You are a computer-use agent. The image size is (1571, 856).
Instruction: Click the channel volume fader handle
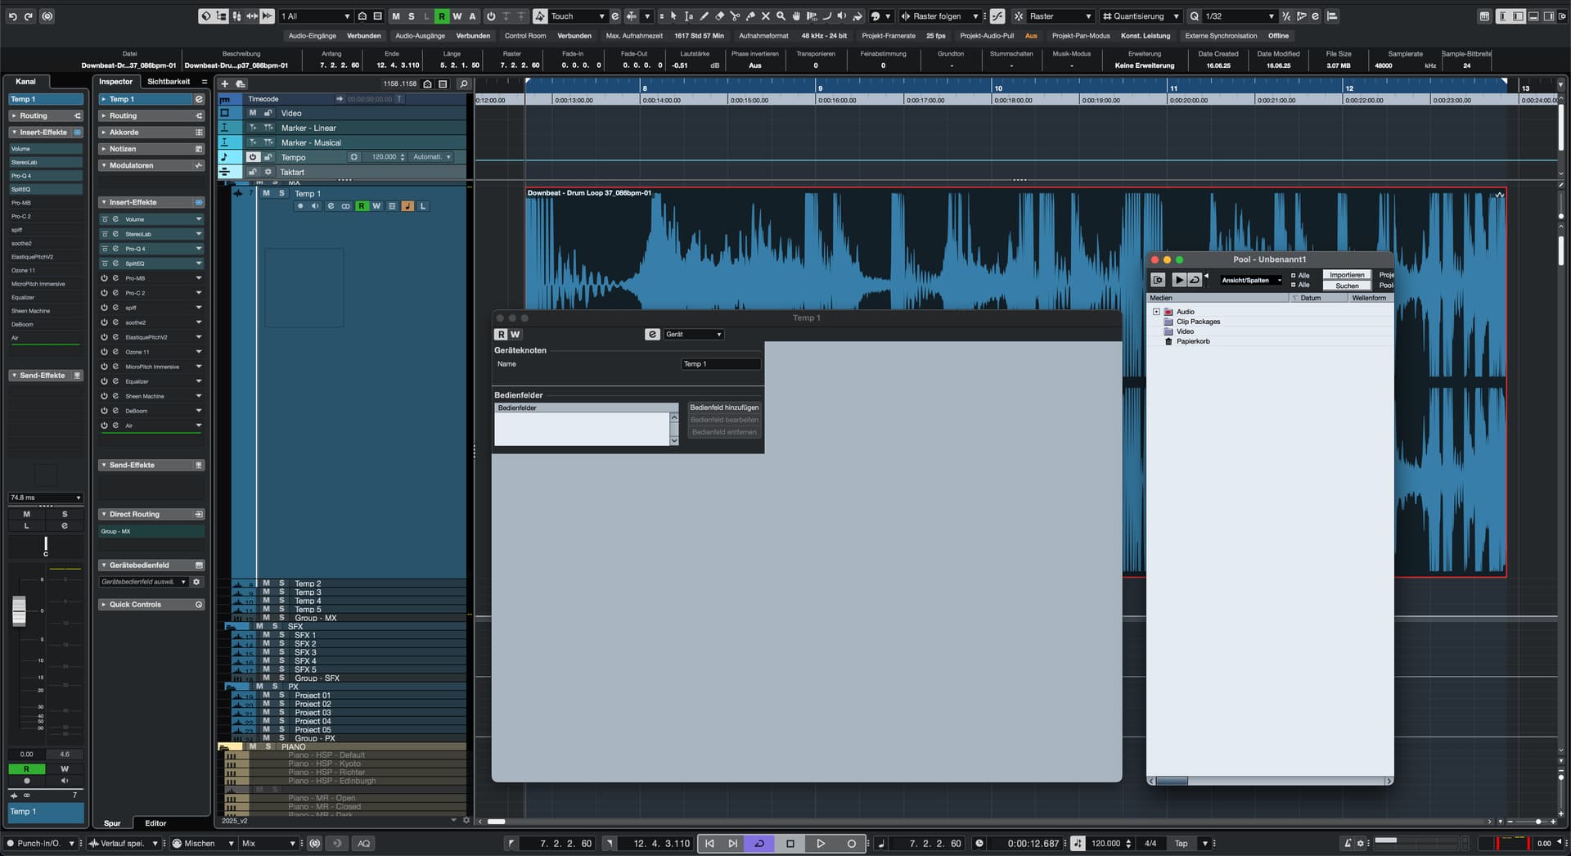pos(19,610)
